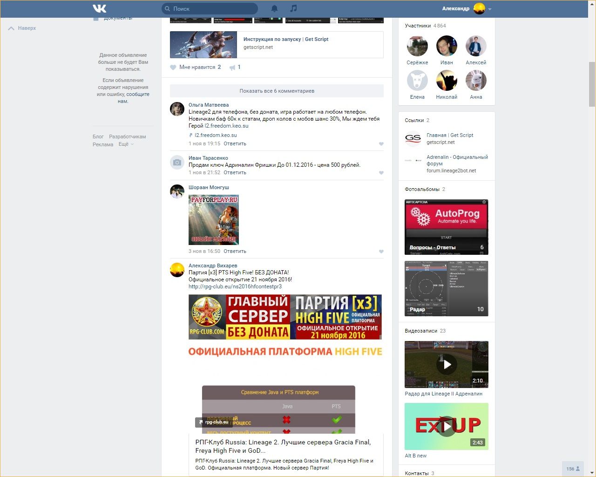Open member Иван's avatar
Screen dimensions: 596x477
[447, 46]
